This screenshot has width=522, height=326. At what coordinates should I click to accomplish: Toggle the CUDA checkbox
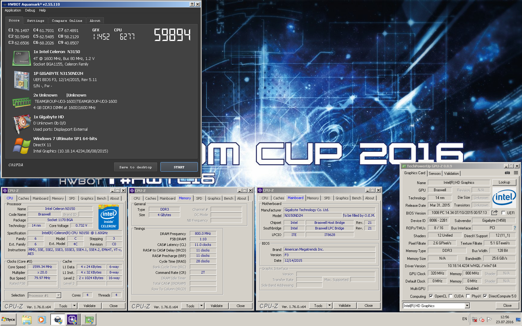click(451, 296)
